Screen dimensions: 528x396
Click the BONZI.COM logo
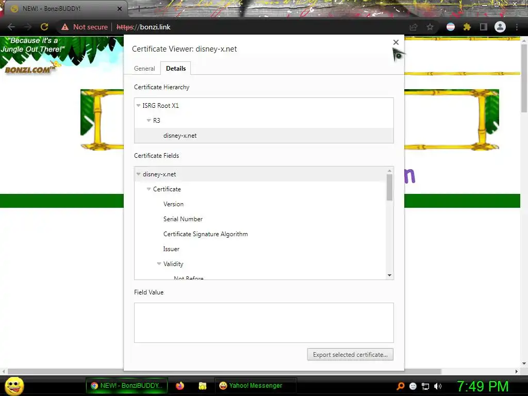pos(29,70)
